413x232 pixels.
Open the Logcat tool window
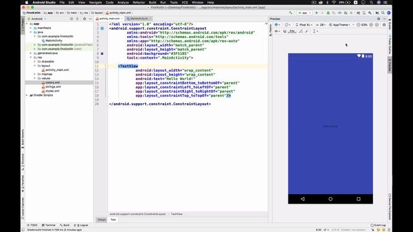pos(81,225)
